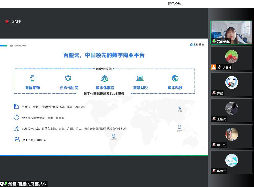
Task: Open 陈硕士's participant avatar tile
Action: [231, 160]
